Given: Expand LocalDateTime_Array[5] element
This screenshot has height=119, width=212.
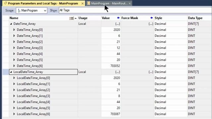Looking at the screenshot, I should click(x=14, y=108).
